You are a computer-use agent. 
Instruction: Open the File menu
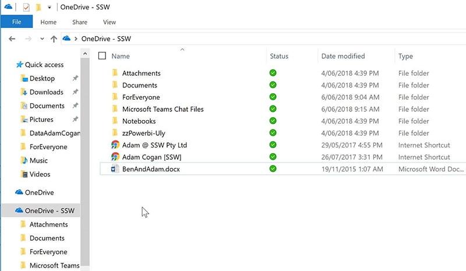click(x=16, y=22)
